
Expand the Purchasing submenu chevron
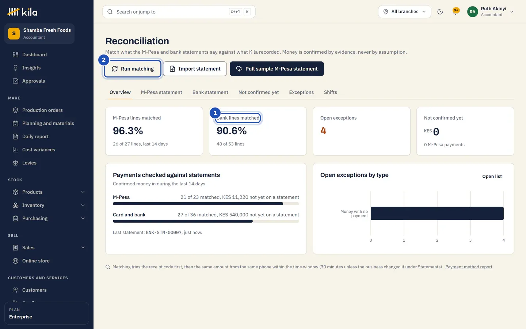pos(83,218)
